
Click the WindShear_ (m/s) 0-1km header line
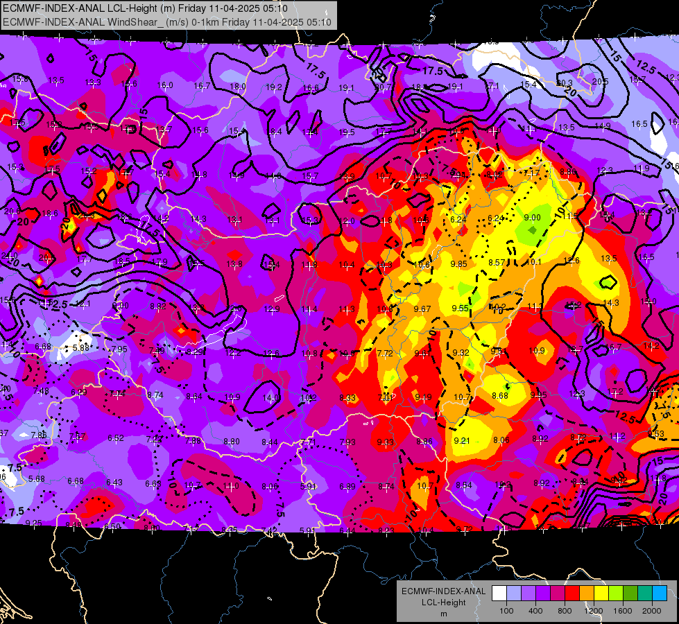click(x=167, y=22)
